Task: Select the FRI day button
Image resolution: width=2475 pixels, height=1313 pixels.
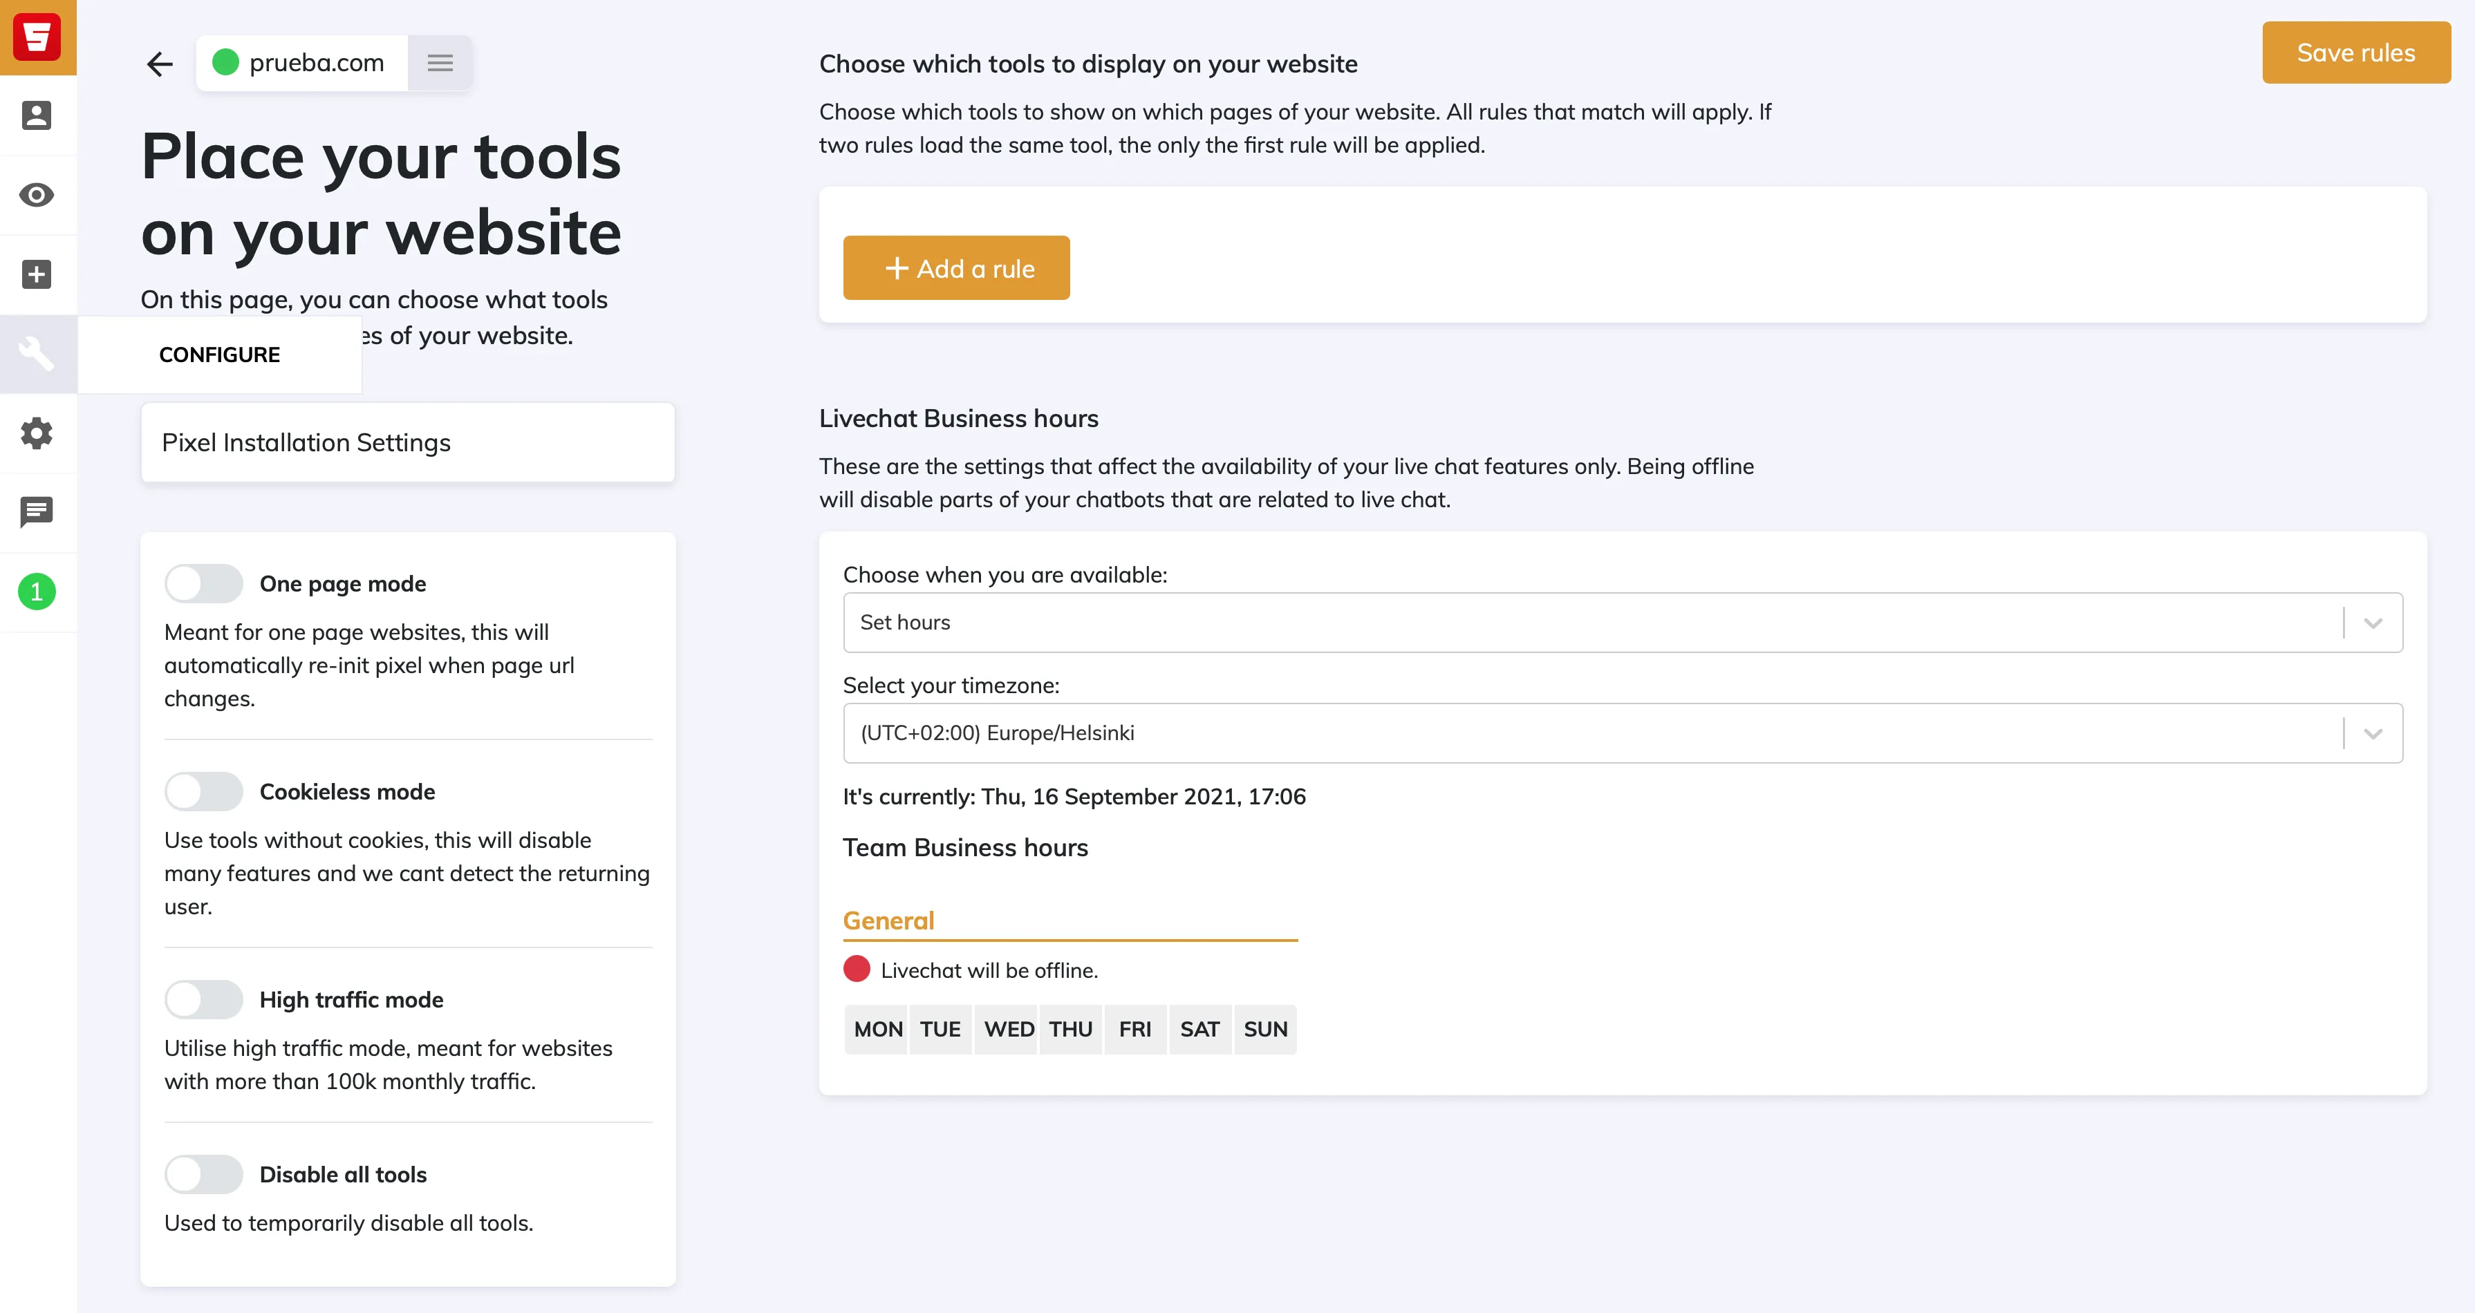Action: [1134, 1030]
